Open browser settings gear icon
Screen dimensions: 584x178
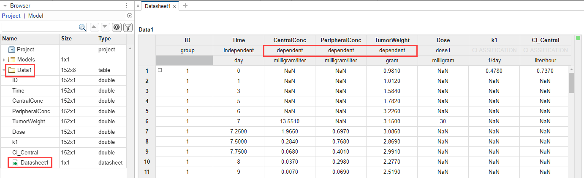117,27
